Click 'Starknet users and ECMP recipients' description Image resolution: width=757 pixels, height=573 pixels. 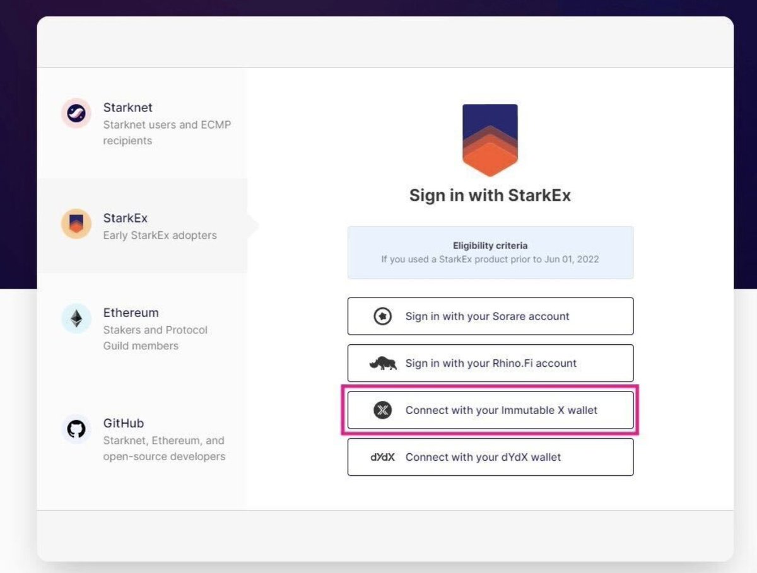click(167, 132)
